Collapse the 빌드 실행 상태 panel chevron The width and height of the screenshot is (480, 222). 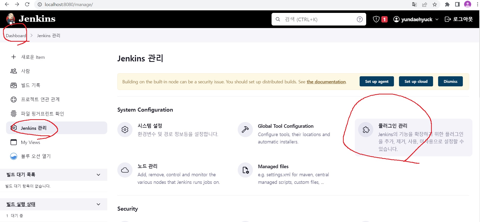click(x=98, y=204)
